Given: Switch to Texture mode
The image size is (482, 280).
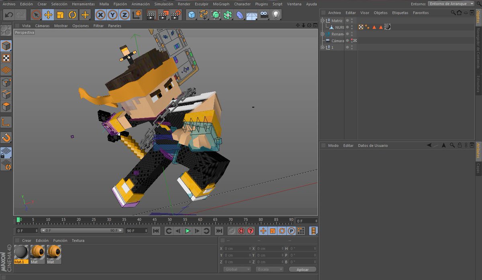Looking at the screenshot, I should 6,58.
